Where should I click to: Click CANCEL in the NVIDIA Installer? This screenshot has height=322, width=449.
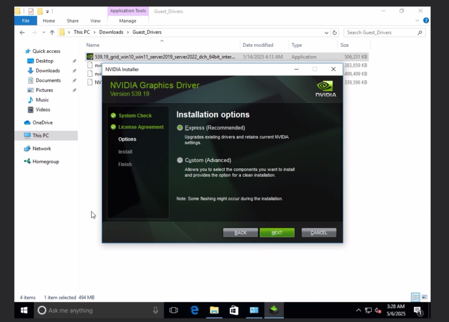pos(319,232)
